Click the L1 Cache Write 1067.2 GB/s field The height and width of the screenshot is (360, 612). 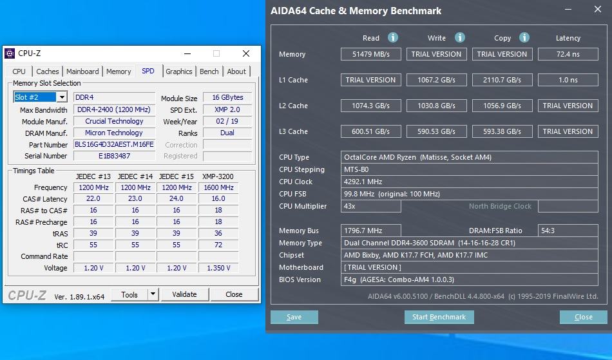[x=436, y=80]
